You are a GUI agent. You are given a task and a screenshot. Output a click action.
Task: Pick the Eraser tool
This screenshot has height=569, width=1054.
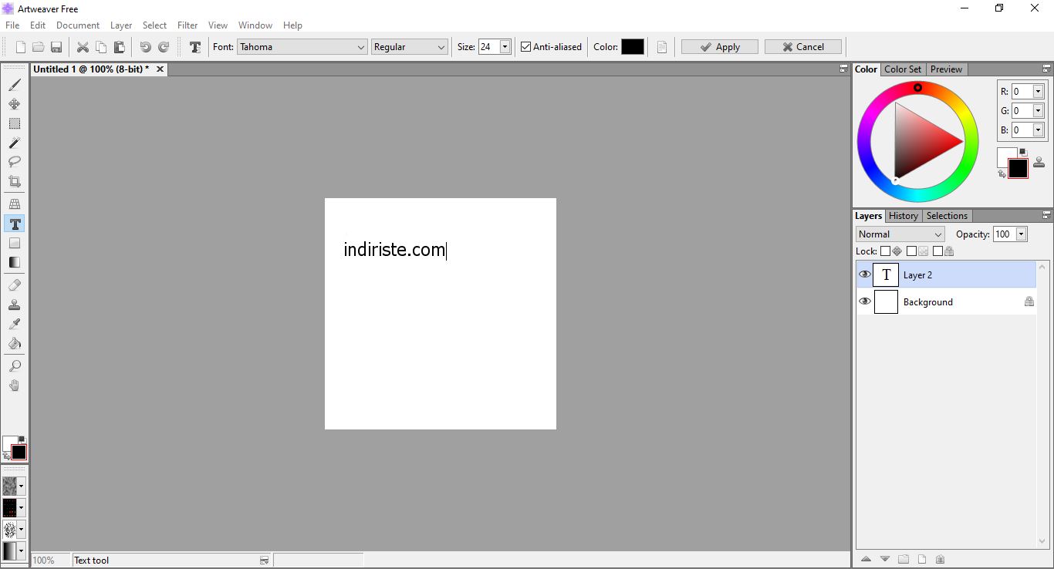pyautogui.click(x=15, y=285)
